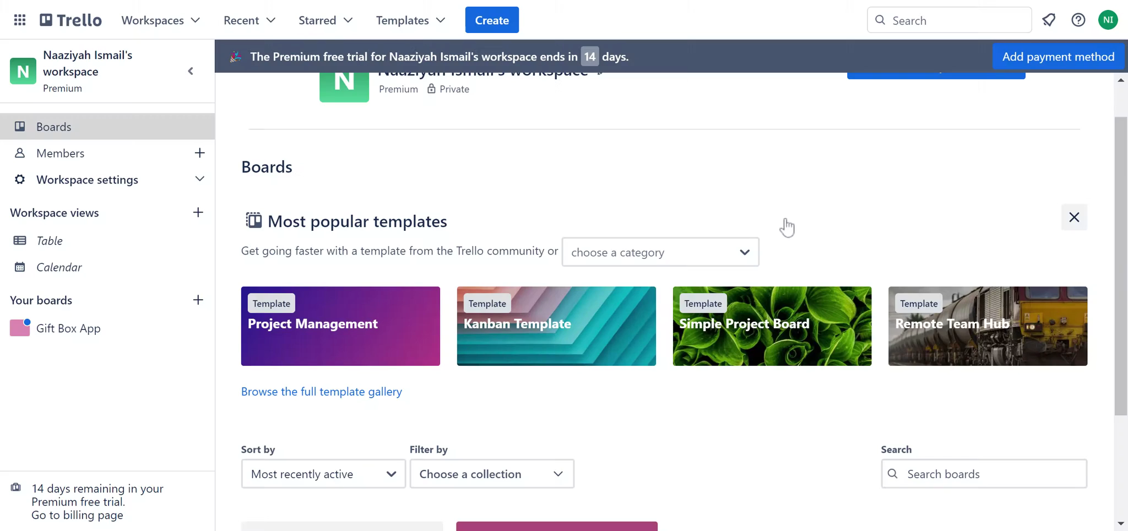This screenshot has width=1128, height=531.
Task: Click the "Premium" label beside workspace logo
Action: [x=398, y=89]
